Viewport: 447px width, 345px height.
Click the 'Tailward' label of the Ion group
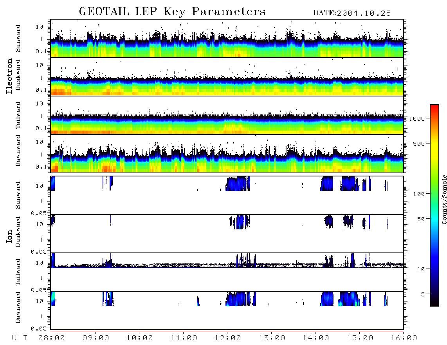pos(18,272)
